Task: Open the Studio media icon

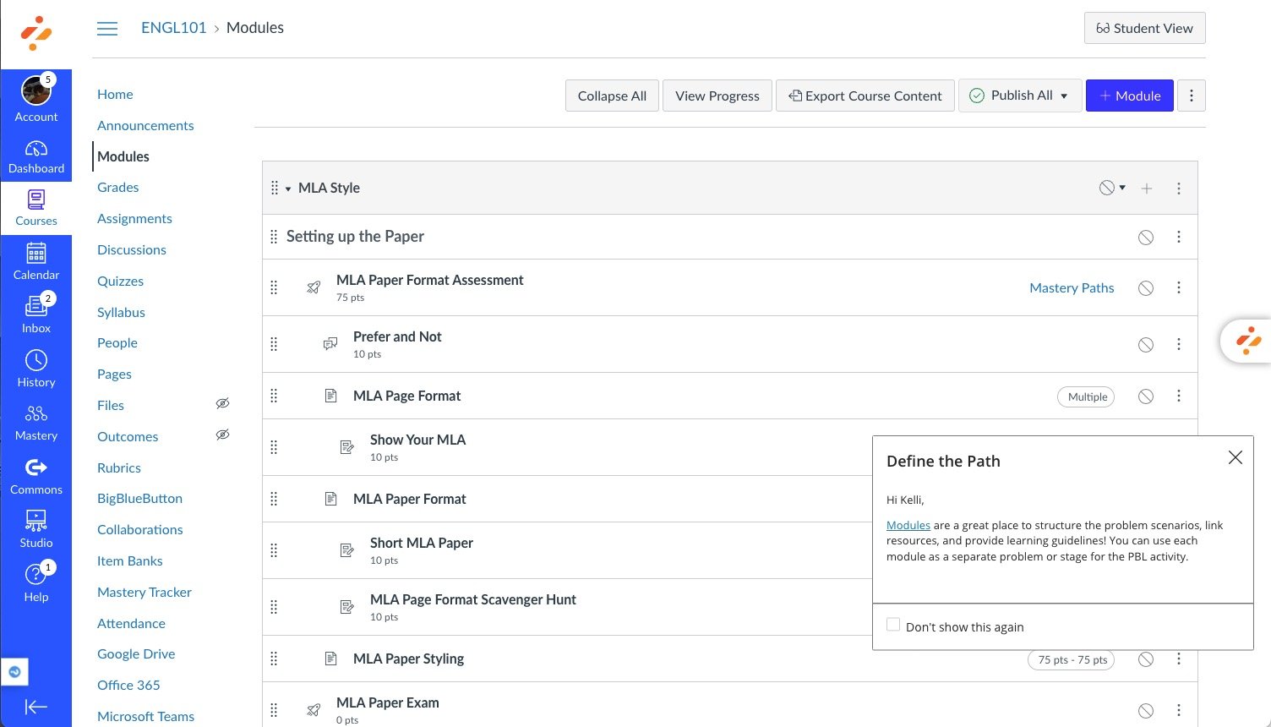Action: click(36, 528)
